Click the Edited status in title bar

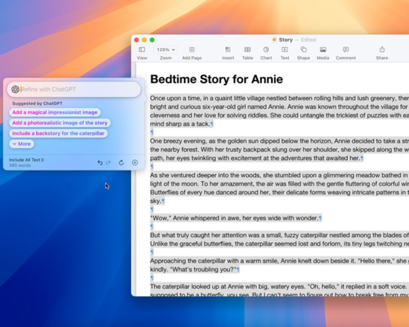coord(308,40)
